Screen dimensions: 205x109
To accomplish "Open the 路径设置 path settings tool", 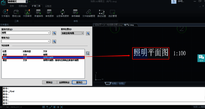I will [x=101, y=13].
